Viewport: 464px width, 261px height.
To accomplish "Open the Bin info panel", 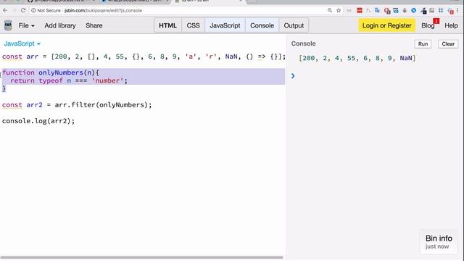I will tap(439, 242).
